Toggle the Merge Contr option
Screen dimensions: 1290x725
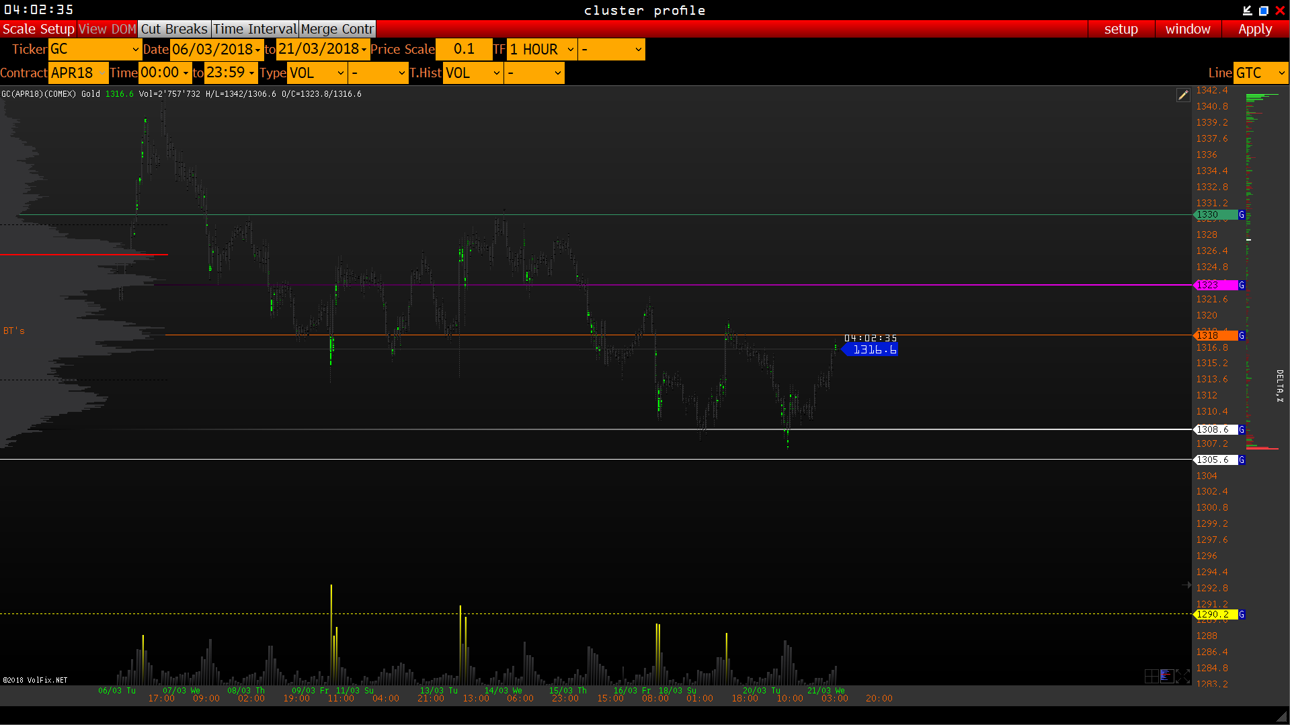click(337, 29)
